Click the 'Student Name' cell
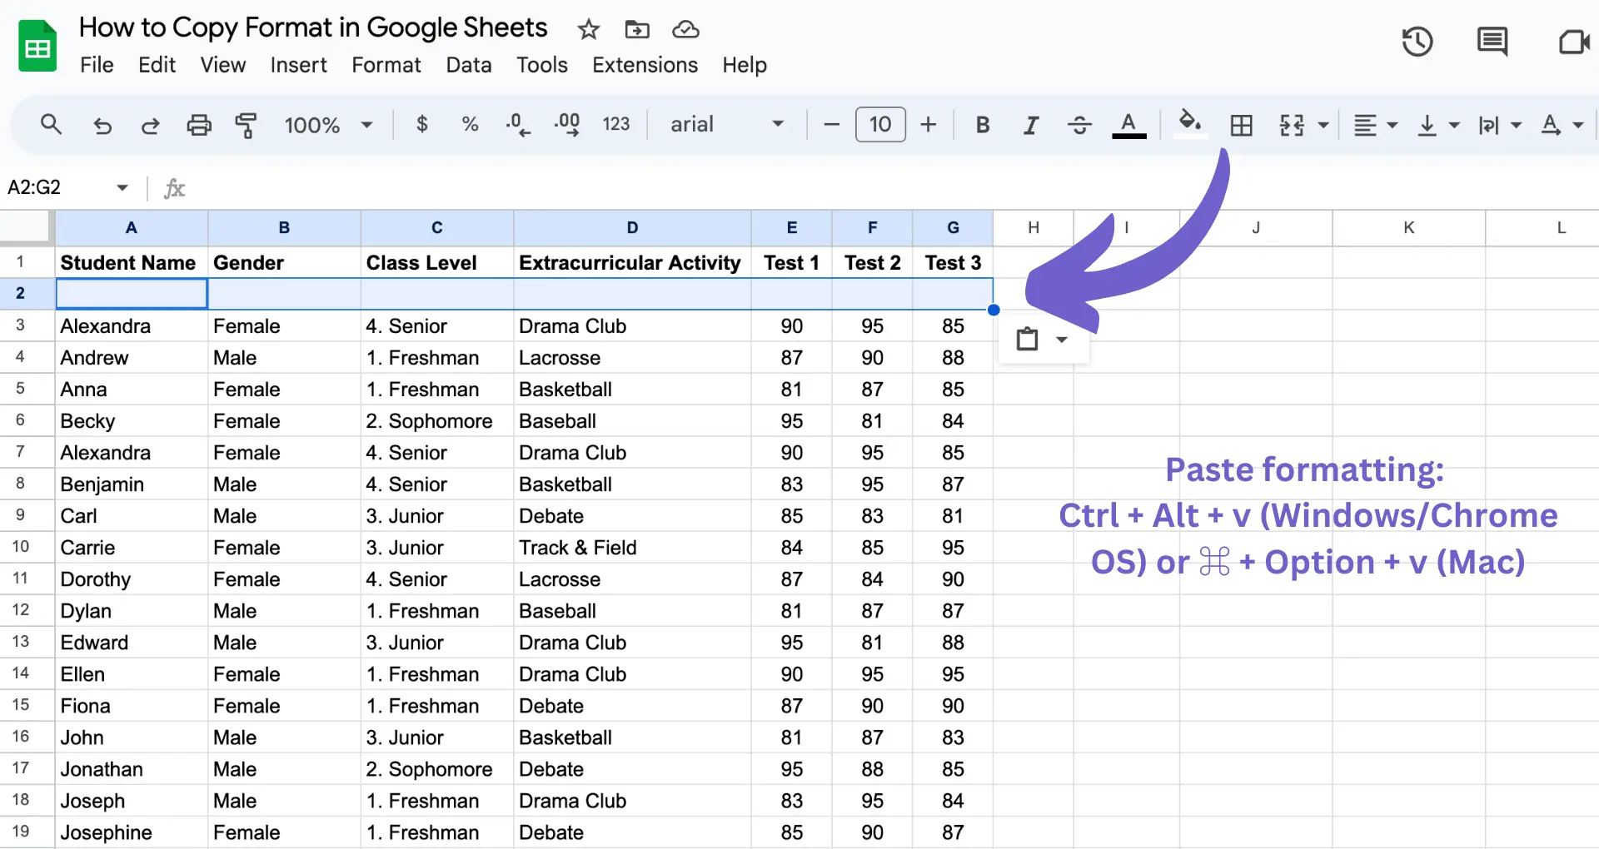1599x849 pixels. [132, 262]
